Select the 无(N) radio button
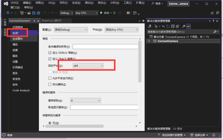The height and width of the screenshot is (139, 223). coord(50,123)
